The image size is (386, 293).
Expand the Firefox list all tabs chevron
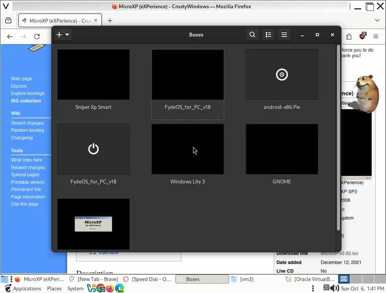377,20
